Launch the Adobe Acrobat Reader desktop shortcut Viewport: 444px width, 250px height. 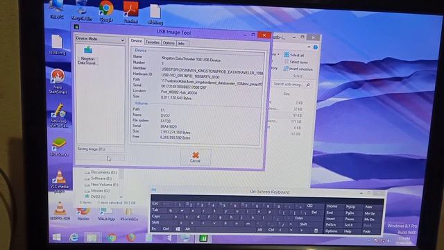point(130,12)
